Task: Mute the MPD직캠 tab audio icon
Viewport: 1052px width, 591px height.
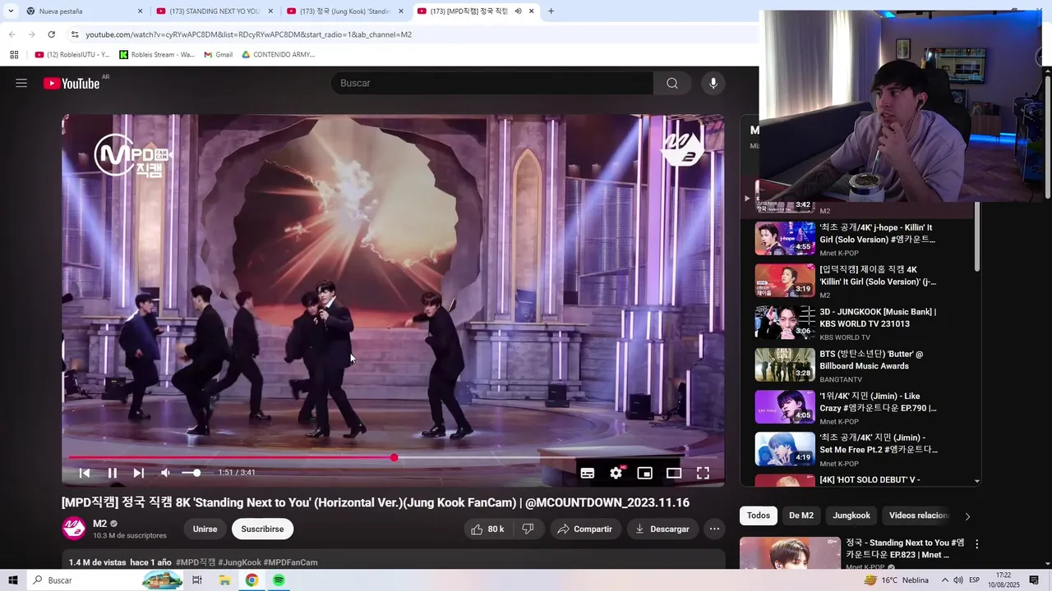Action: click(518, 11)
